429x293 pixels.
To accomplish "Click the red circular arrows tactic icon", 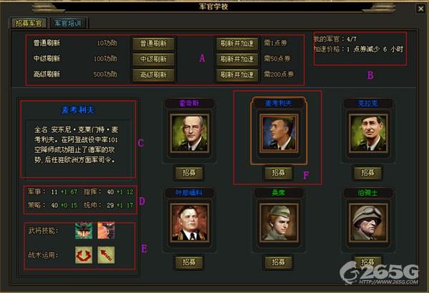I will click(x=84, y=255).
